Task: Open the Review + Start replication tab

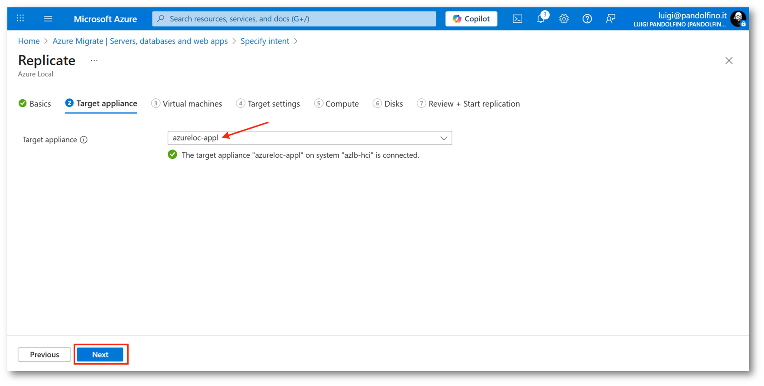Action: 468,104
